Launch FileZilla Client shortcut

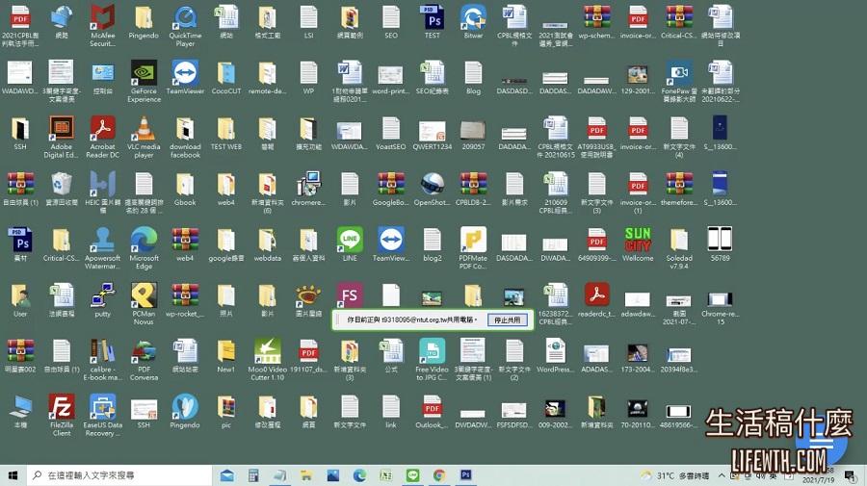(62, 415)
